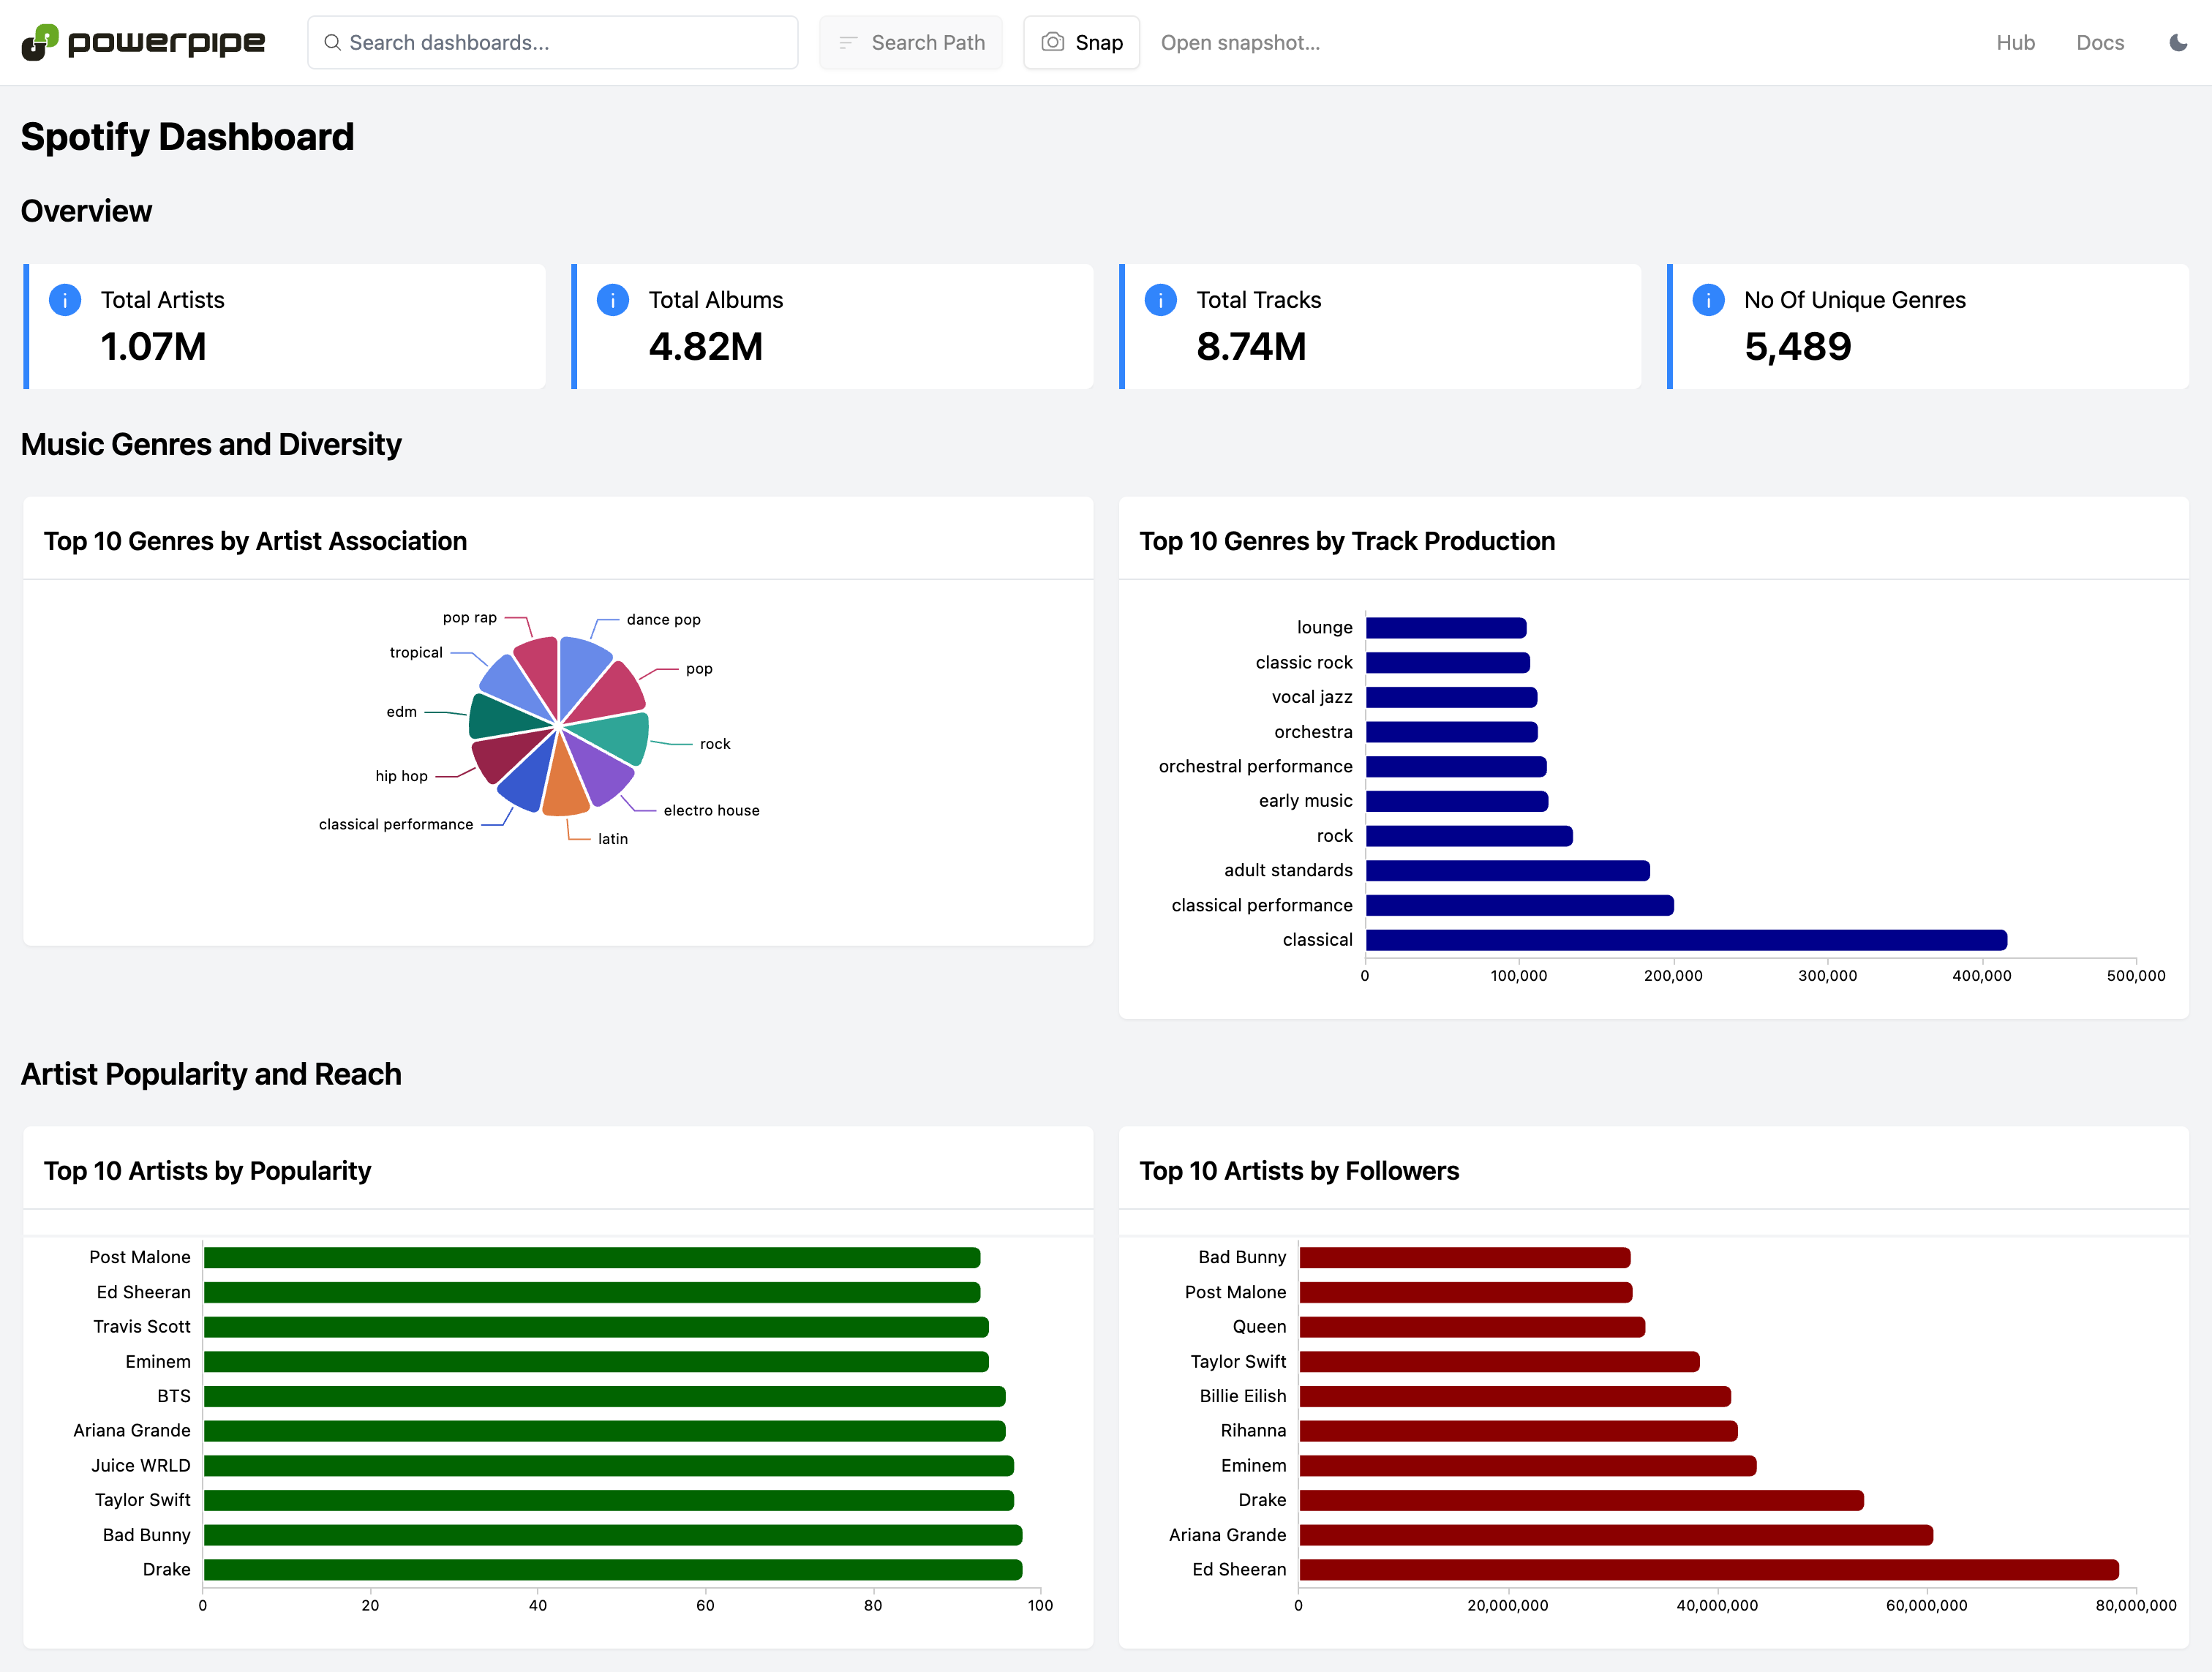Click Total Albums info icon
The image size is (2212, 1672).
613,300
